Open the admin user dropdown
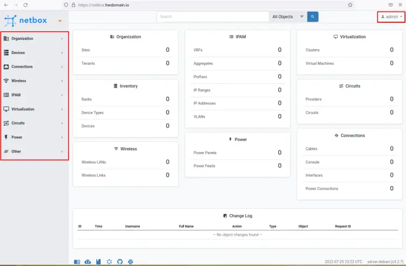 click(391, 17)
